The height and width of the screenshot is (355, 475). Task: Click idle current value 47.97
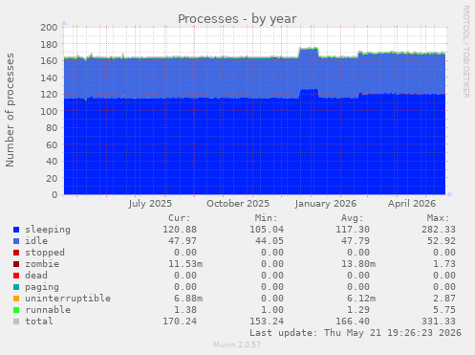[x=183, y=241]
